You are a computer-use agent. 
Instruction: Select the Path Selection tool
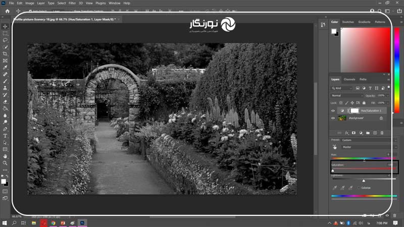coord(5,143)
